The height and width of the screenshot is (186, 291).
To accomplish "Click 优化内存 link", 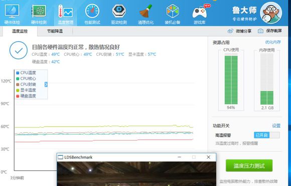I will click(x=273, y=42).
